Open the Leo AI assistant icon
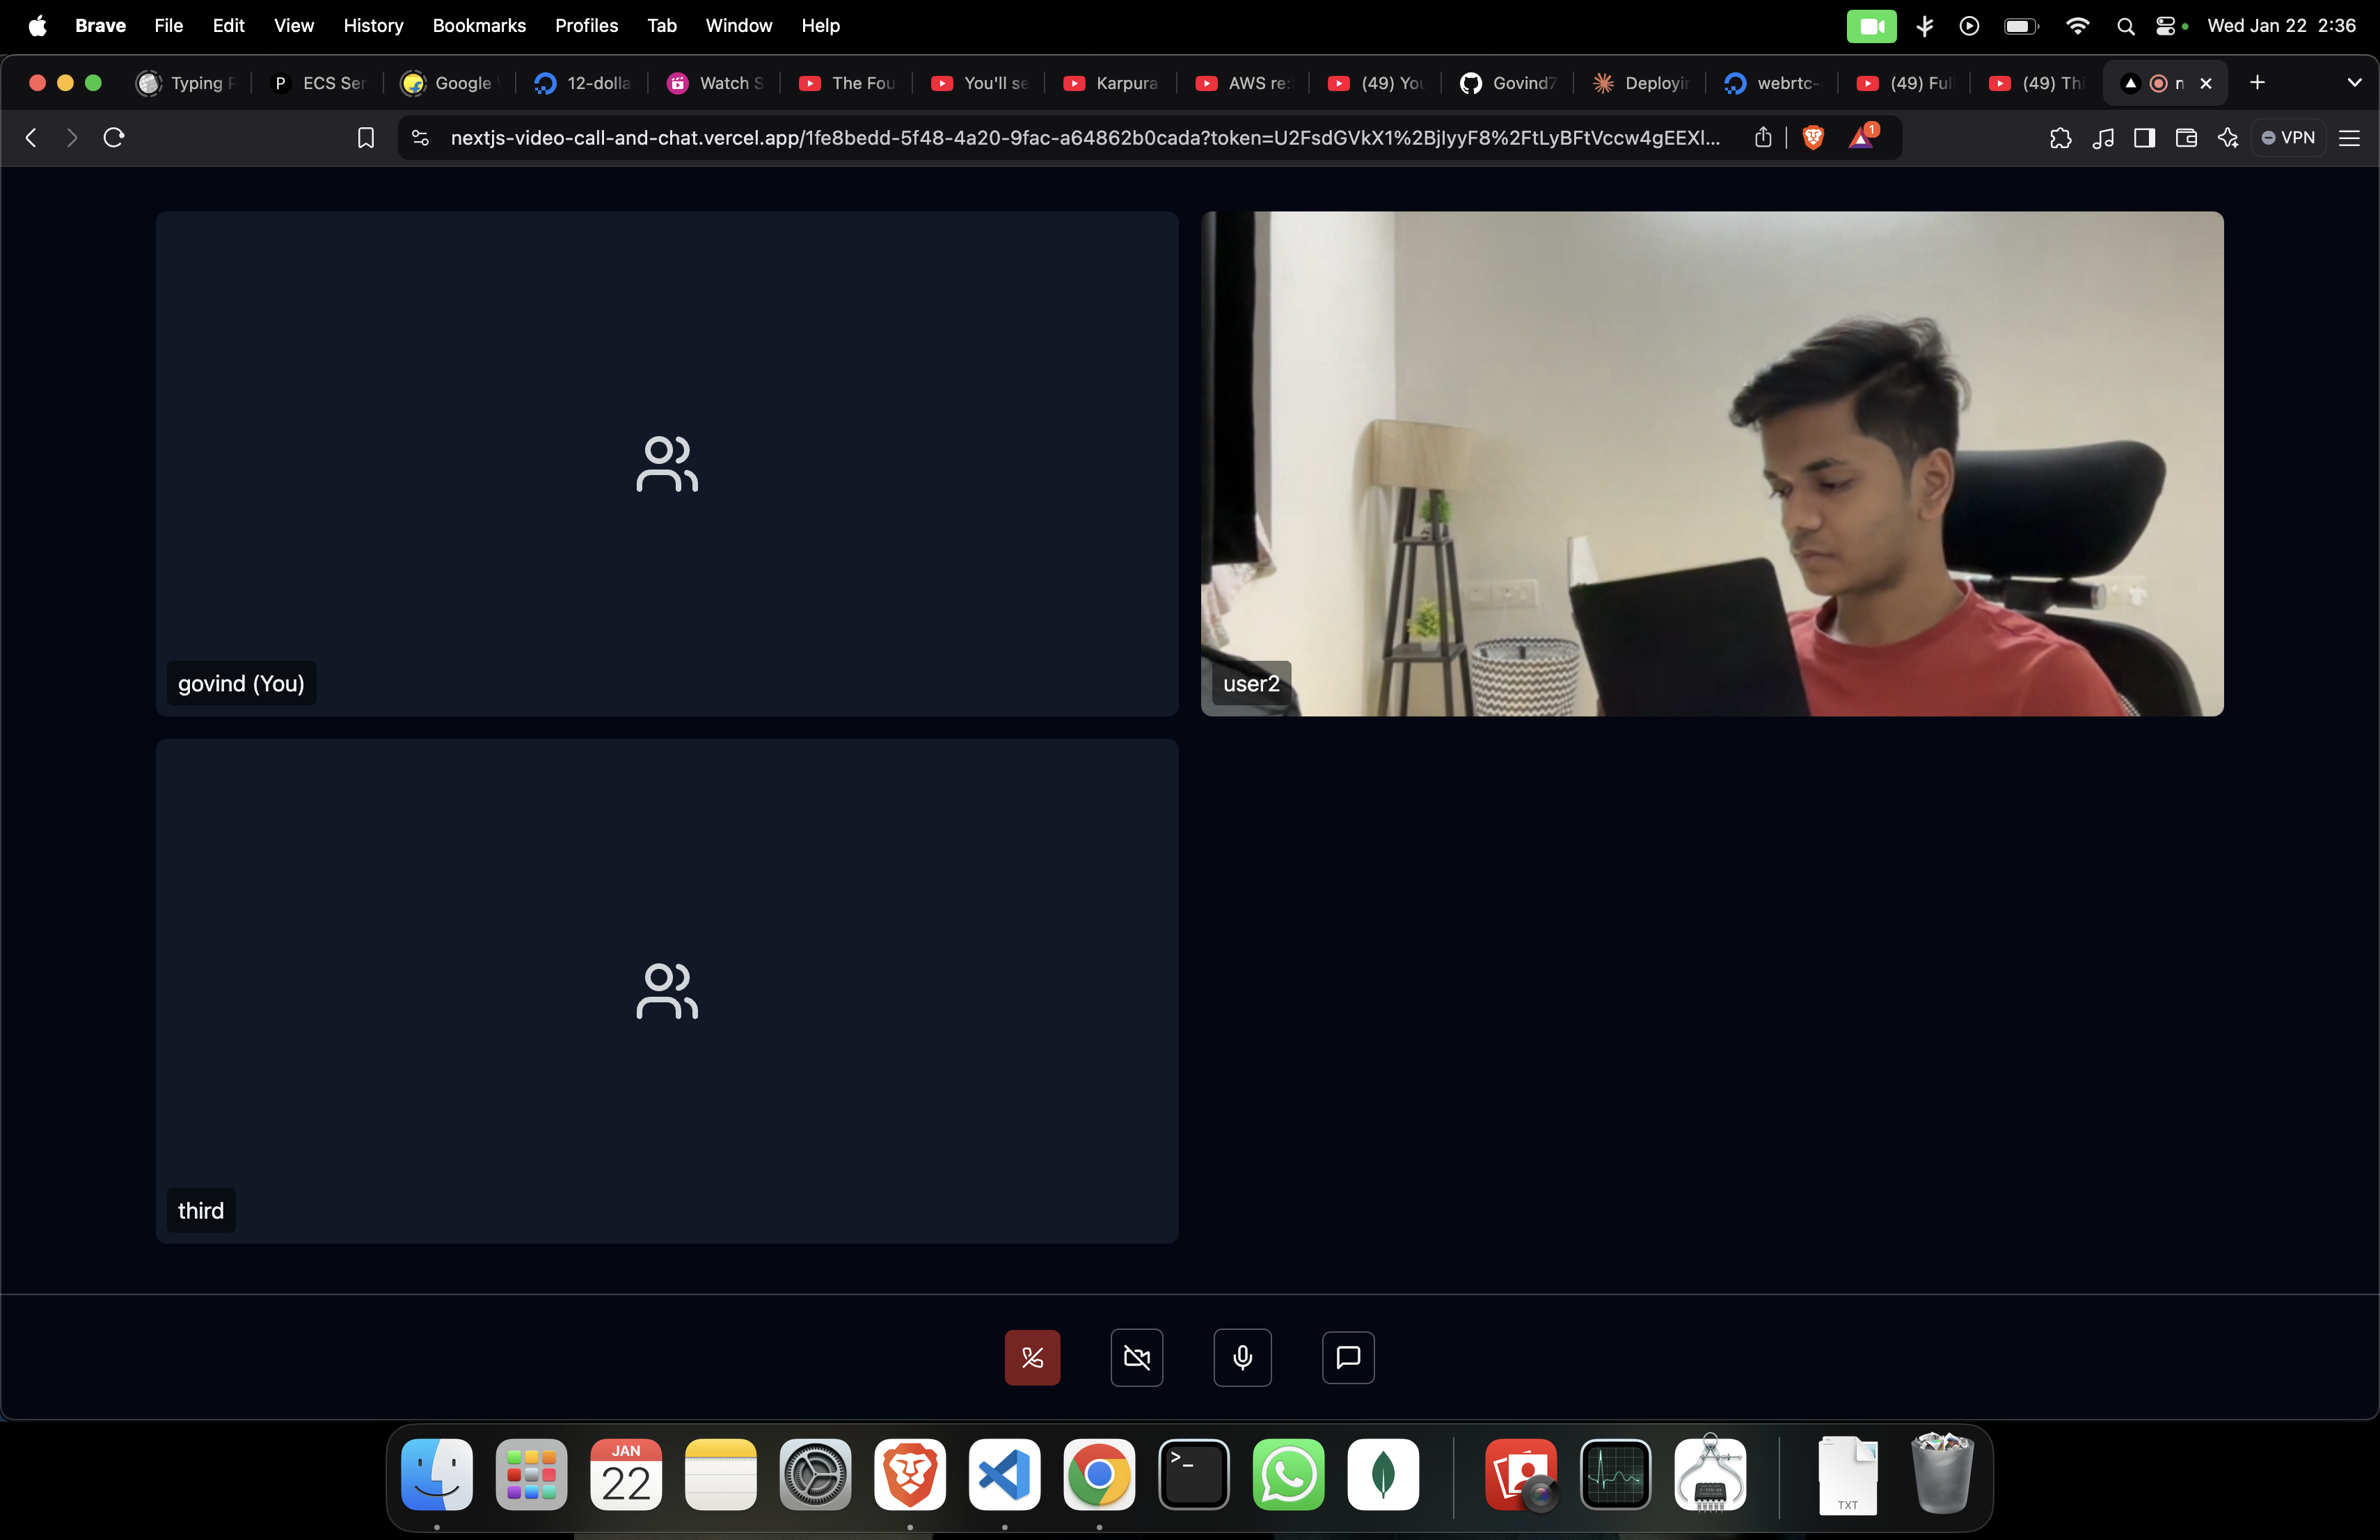The width and height of the screenshot is (2380, 1540). (x=2228, y=138)
